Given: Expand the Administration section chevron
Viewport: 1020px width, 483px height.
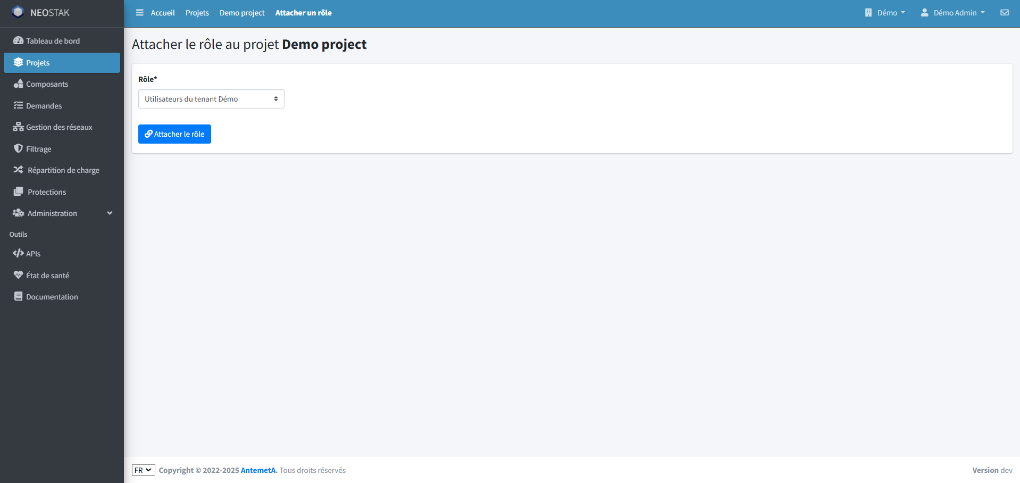Looking at the screenshot, I should [x=110, y=213].
